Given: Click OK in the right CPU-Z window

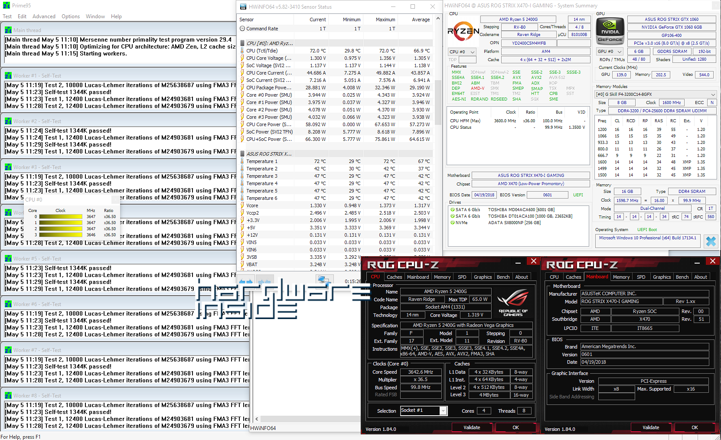Looking at the screenshot, I should click(x=695, y=427).
